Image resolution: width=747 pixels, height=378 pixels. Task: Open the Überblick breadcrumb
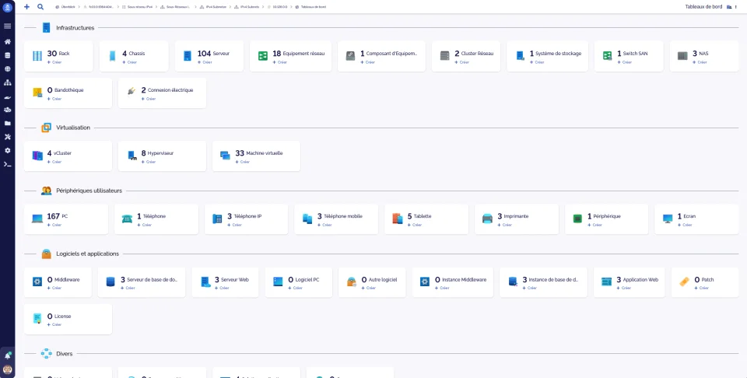point(65,7)
